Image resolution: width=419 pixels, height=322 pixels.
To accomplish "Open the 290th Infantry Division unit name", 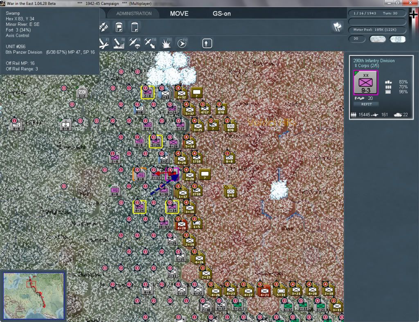I will coord(374,61).
